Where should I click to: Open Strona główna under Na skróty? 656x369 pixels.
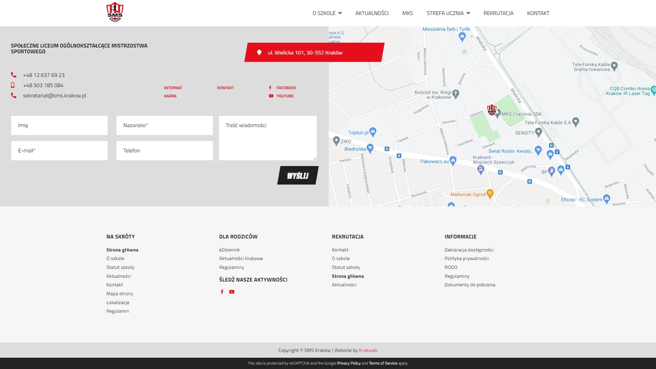point(122,250)
